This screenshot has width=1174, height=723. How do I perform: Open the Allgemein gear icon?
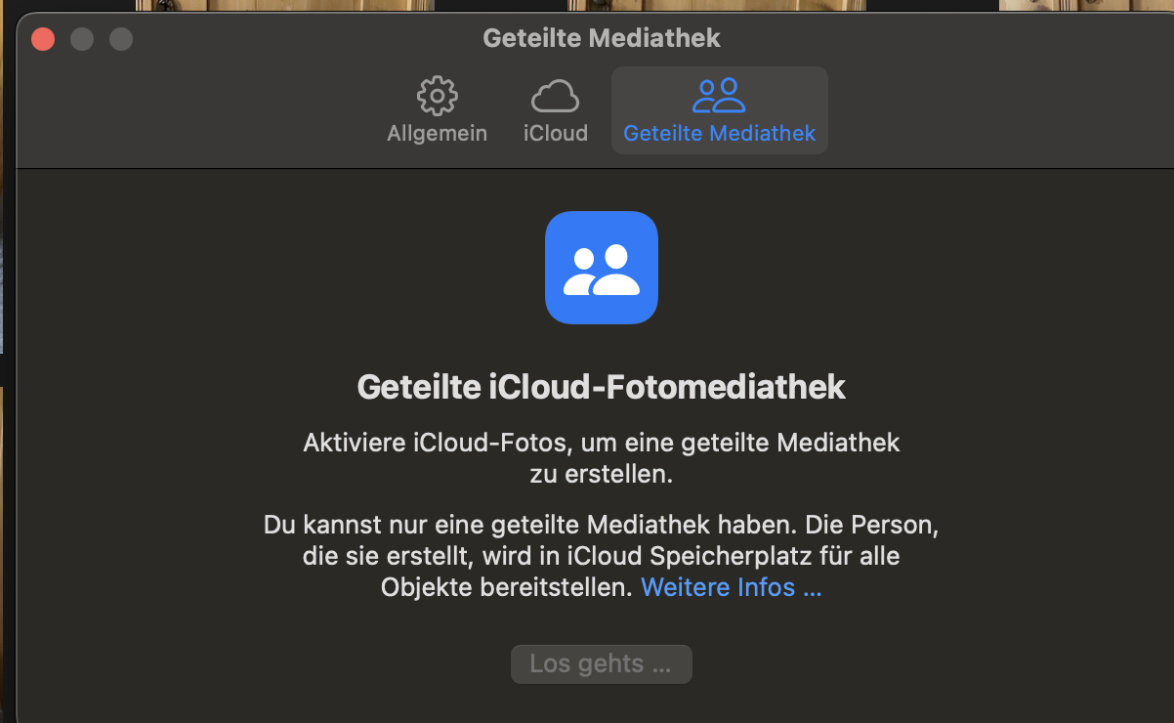pyautogui.click(x=437, y=96)
